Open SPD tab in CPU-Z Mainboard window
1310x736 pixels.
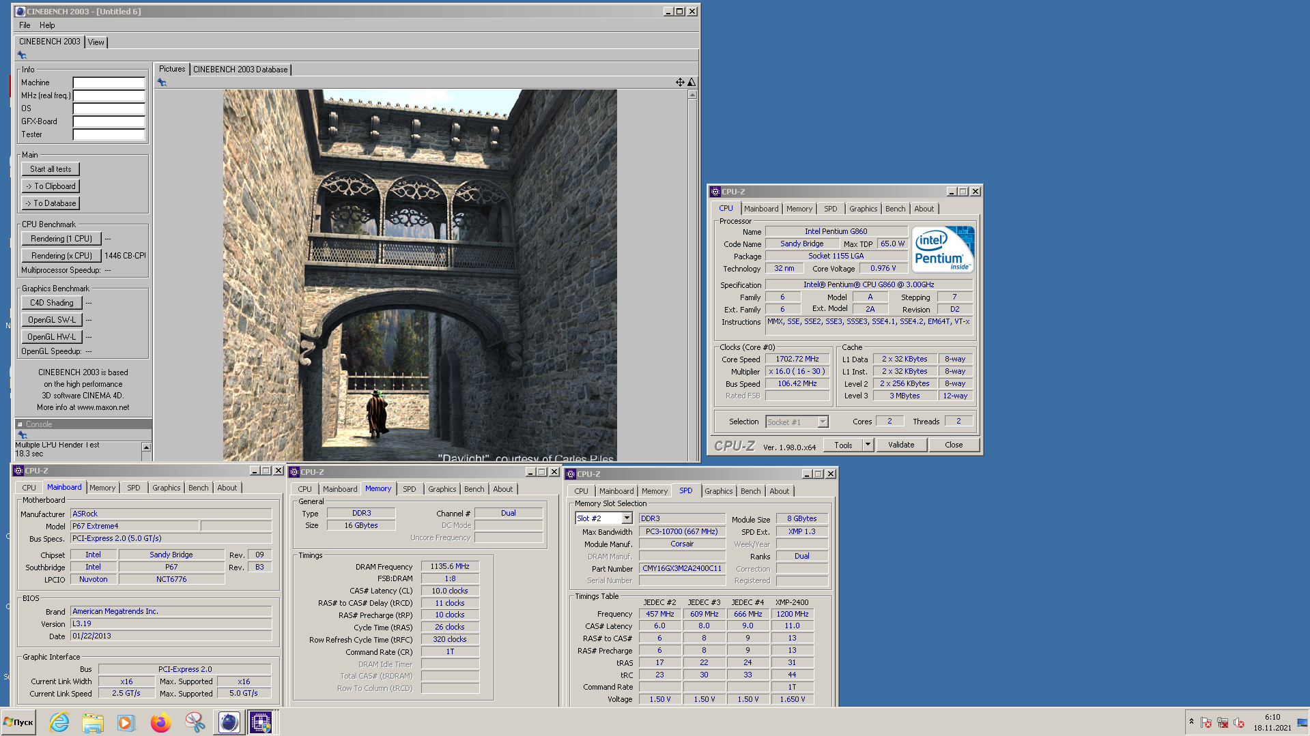coord(134,488)
